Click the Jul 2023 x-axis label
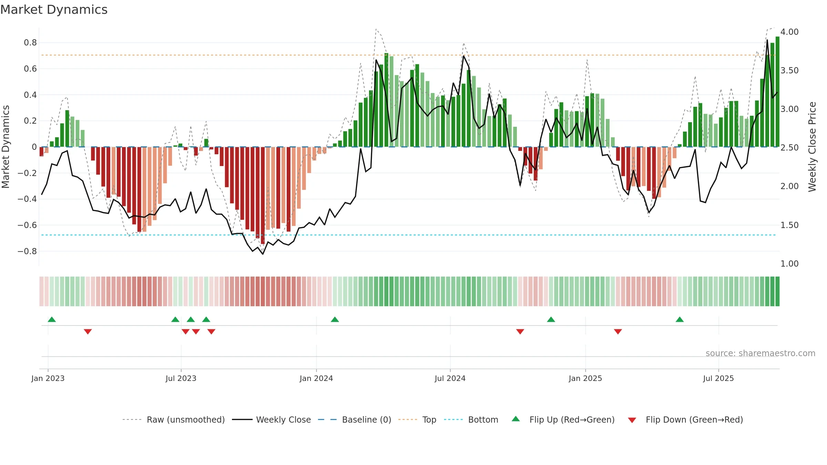 pos(181,378)
